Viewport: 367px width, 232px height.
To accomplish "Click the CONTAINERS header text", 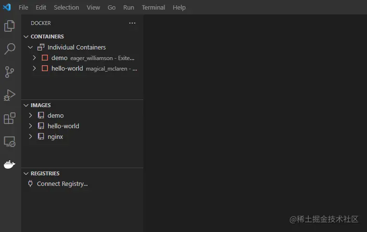I will (47, 37).
